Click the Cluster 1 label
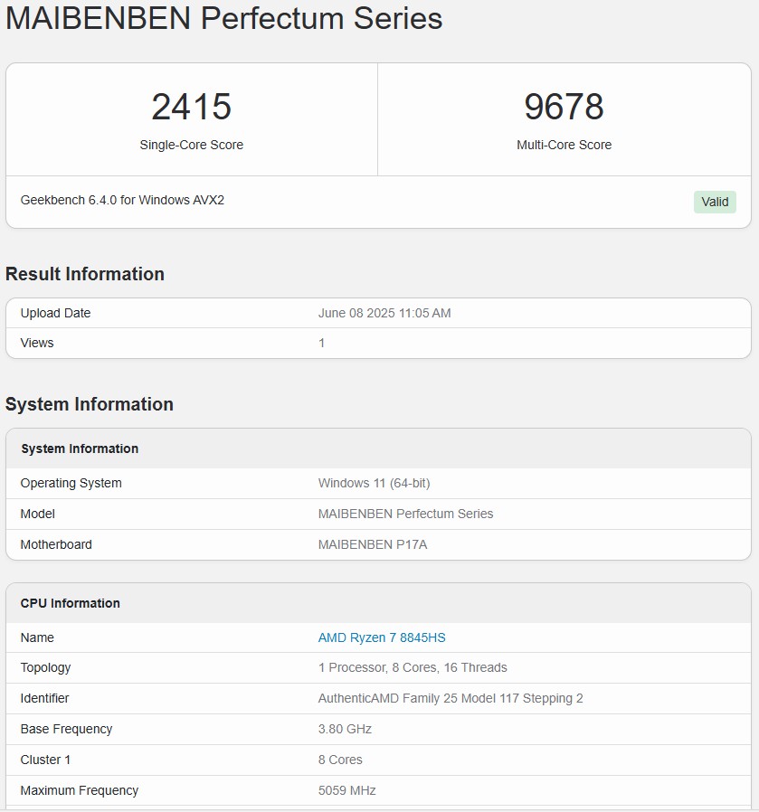 click(x=45, y=760)
